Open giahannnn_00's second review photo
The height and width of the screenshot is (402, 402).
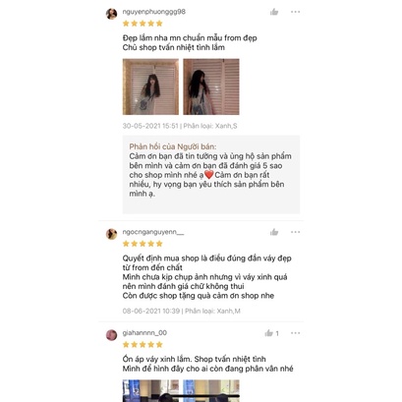point(211,390)
